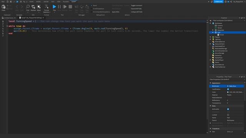The height and width of the screenshot is (138, 246).
Task: Toggle the Locked checkbox
Action: (x=228, y=115)
